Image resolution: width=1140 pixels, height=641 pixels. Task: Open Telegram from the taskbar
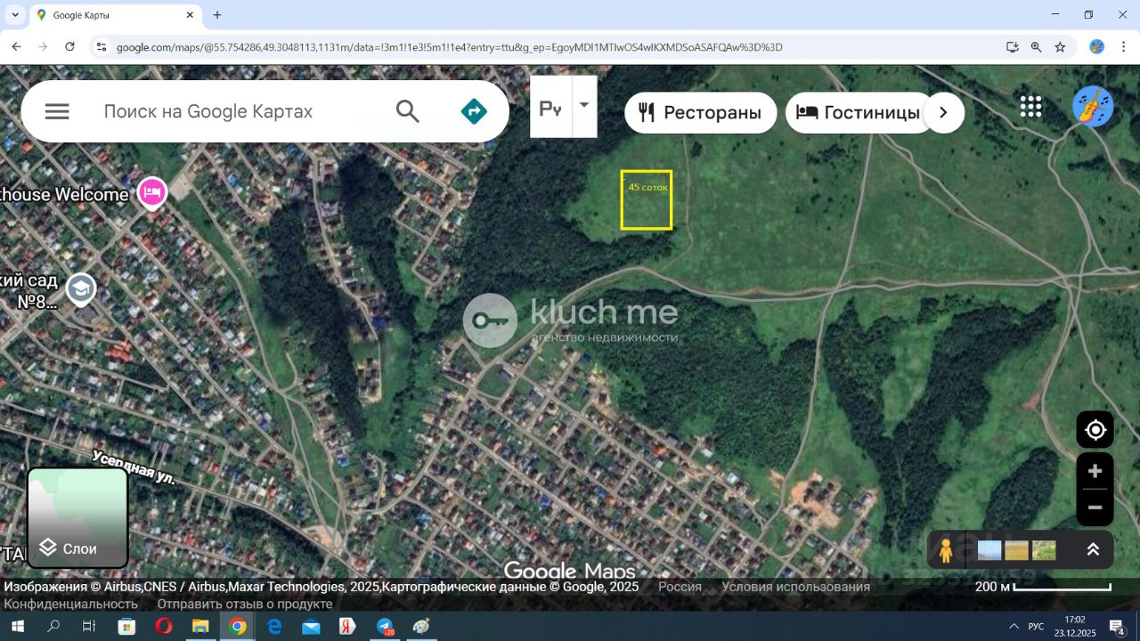pos(385,627)
